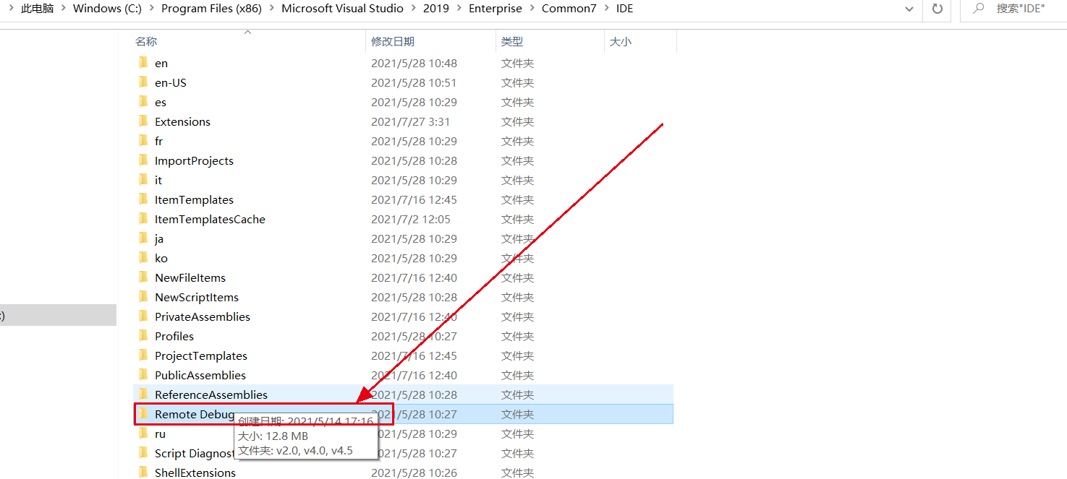The image size is (1067, 479).
Task: Select the NewScriptItems folder name
Action: (x=197, y=297)
